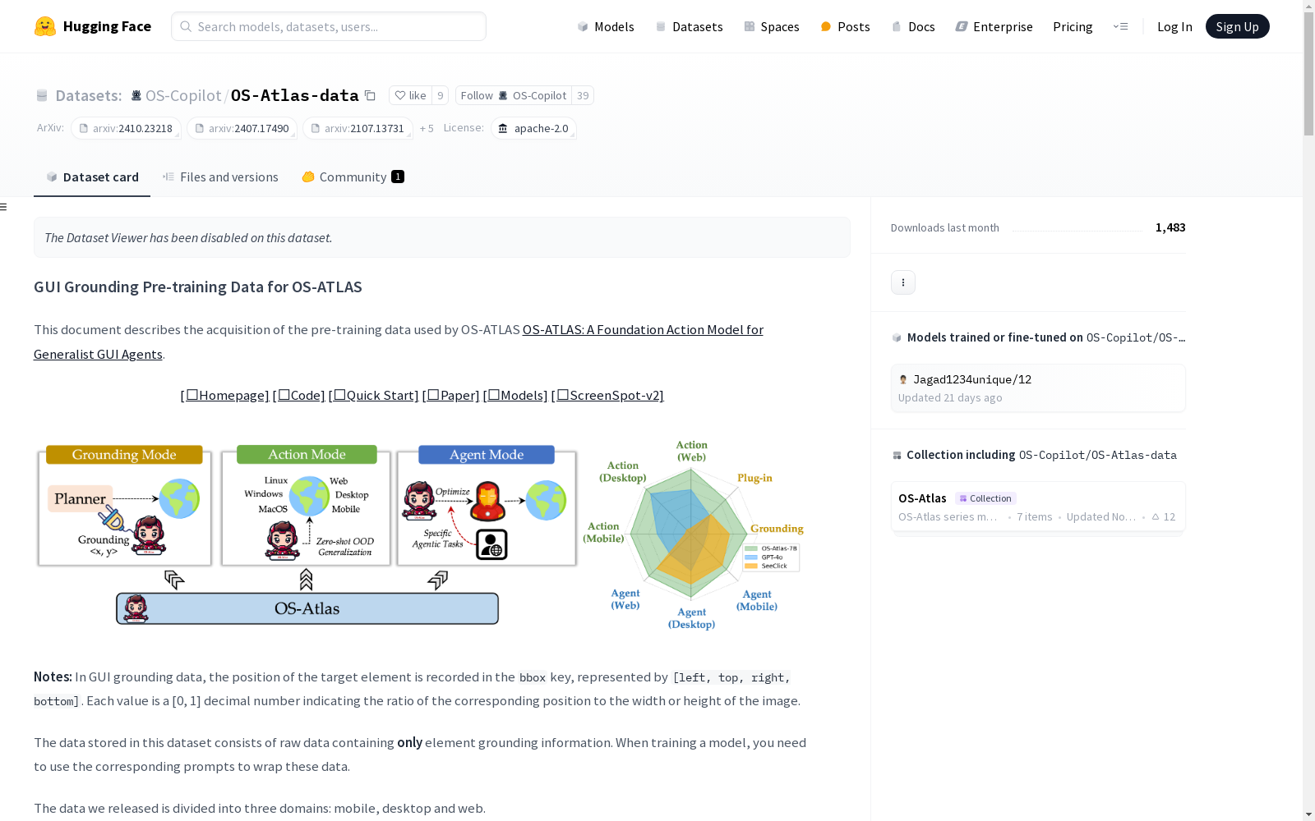Open the Posts page
Screen dimensions: 1315x821
coord(845,26)
